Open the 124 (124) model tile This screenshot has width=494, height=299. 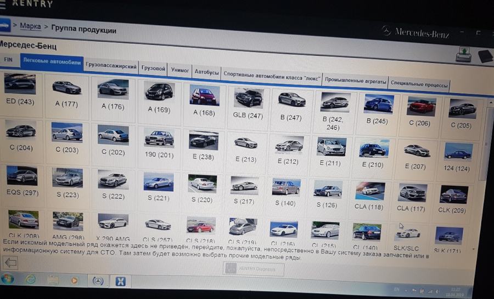coord(457,158)
